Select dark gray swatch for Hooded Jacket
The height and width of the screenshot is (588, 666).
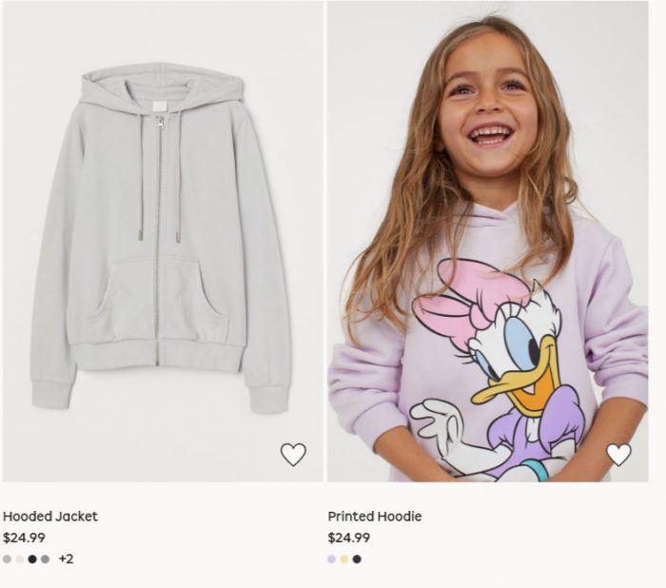coord(46,559)
